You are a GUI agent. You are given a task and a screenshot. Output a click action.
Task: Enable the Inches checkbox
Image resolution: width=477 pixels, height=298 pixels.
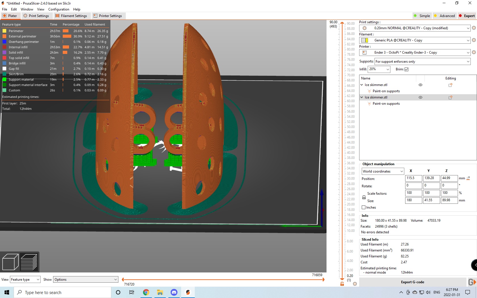363,207
